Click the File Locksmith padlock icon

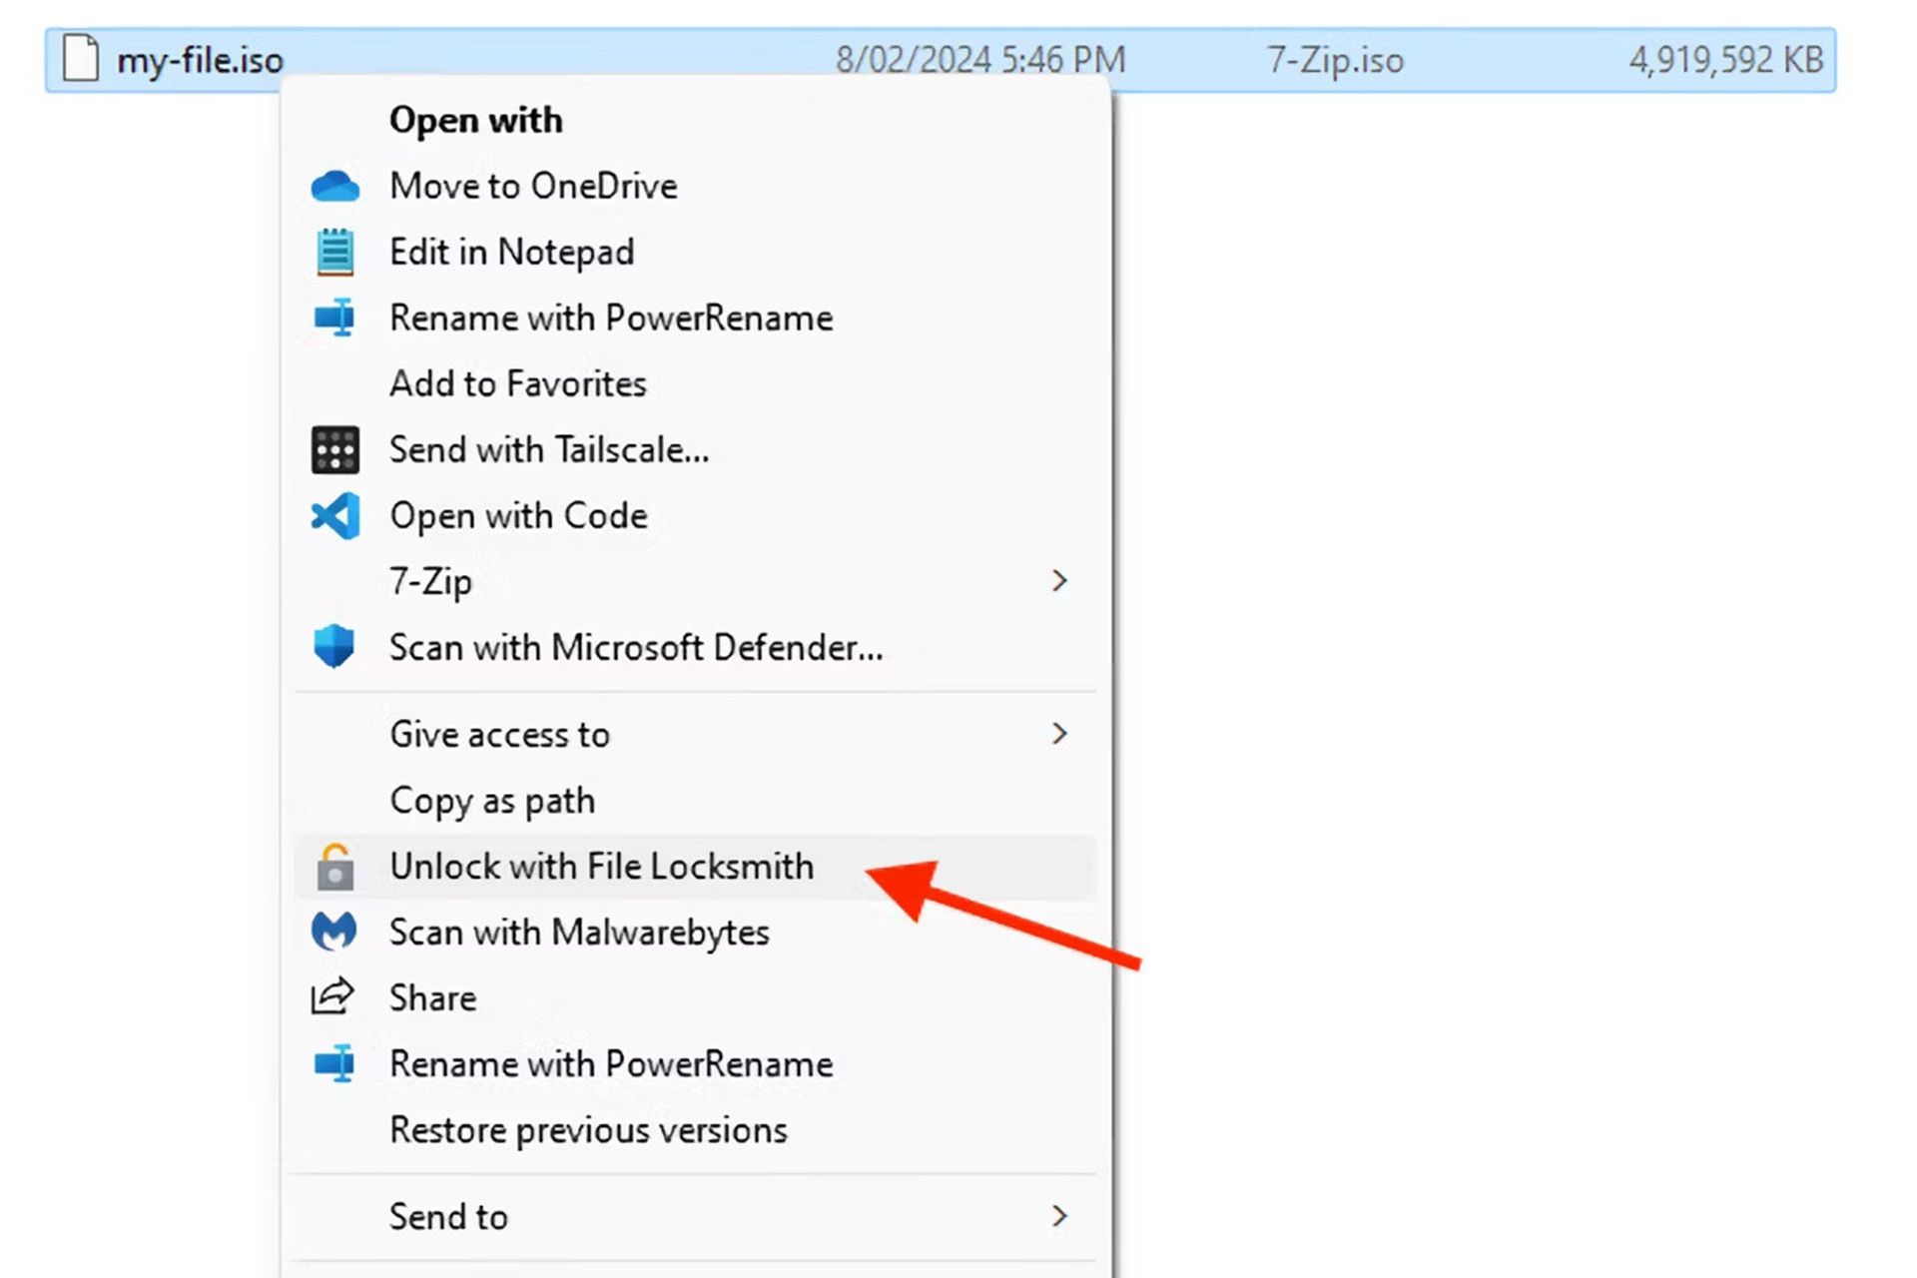coord(334,867)
